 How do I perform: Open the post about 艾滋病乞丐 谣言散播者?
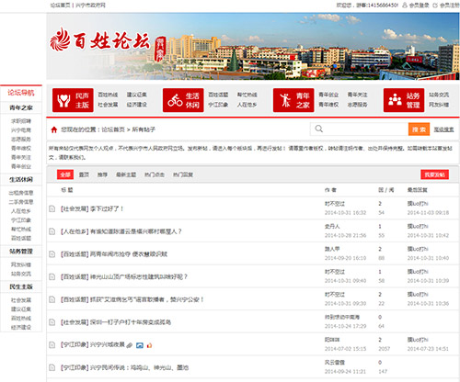tap(147, 299)
